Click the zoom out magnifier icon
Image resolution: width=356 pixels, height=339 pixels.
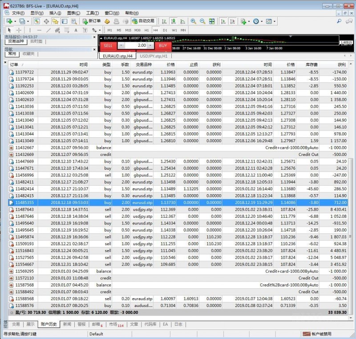(202, 21)
